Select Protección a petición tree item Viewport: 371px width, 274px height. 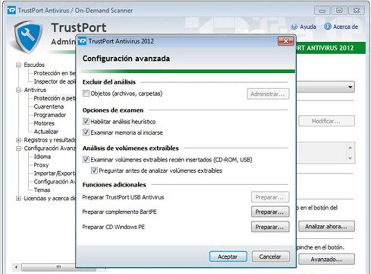tap(55, 98)
